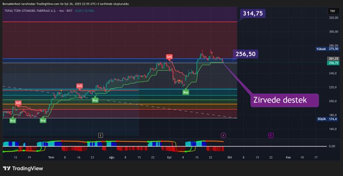Click the 300,00 price axis value
Image resolution: width=343 pixels, height=176 pixels.
(x=334, y=31)
